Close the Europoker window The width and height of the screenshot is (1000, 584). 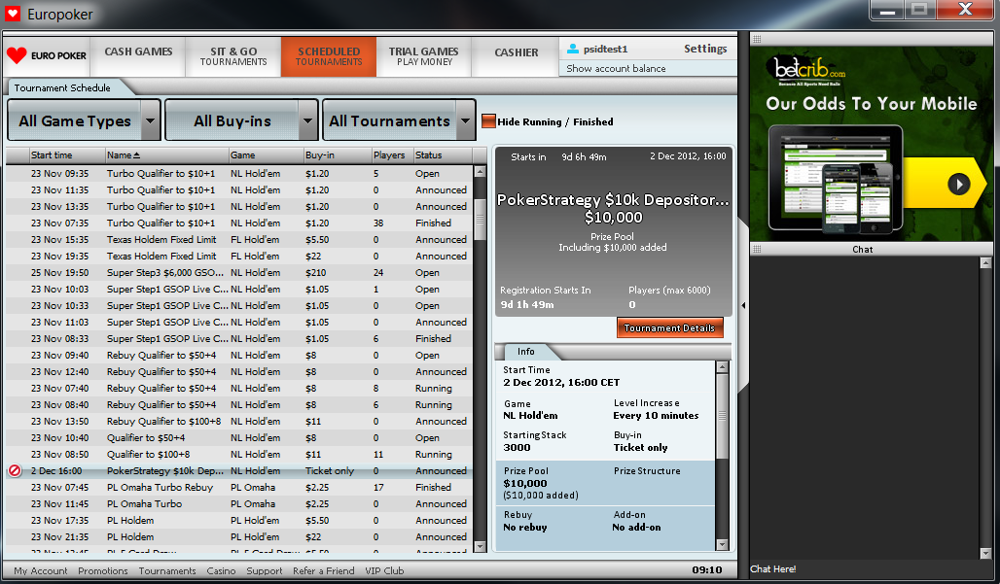tap(966, 10)
